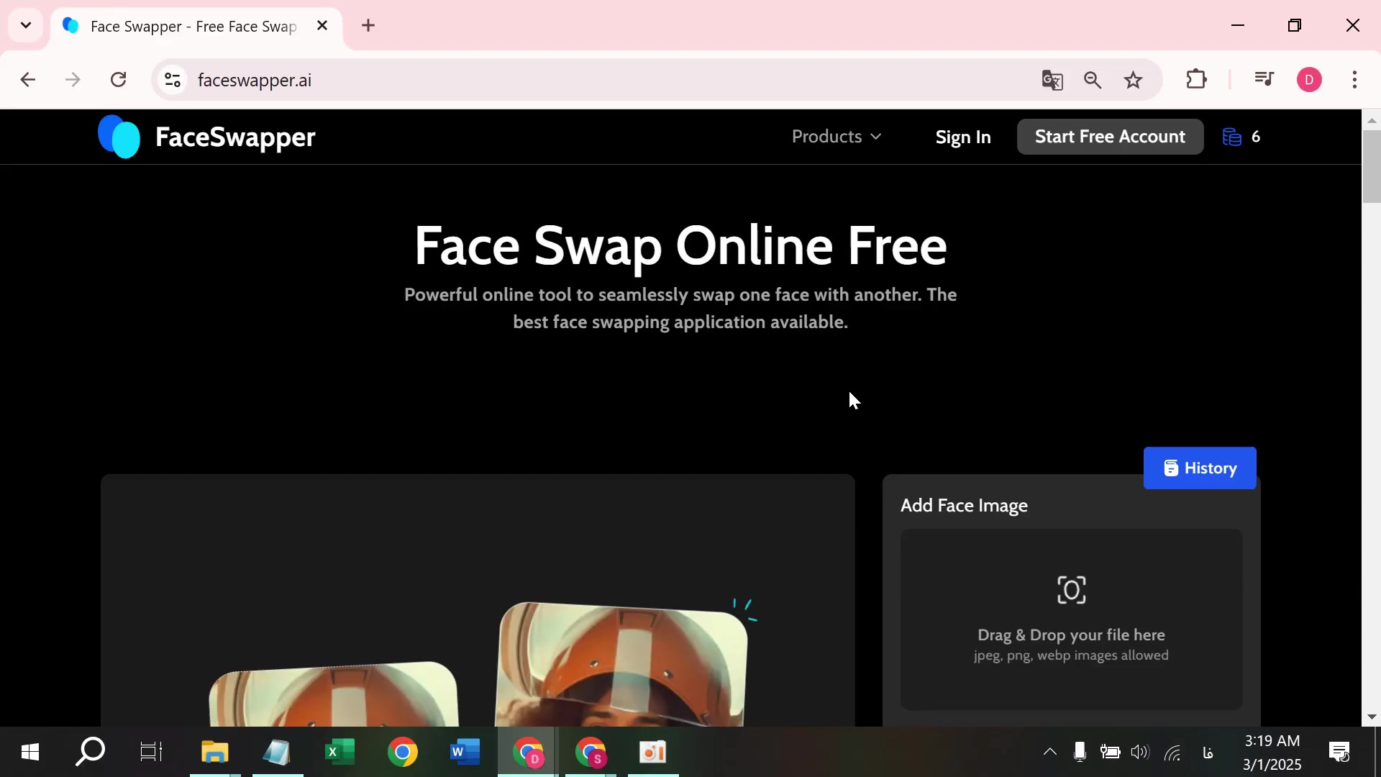The height and width of the screenshot is (777, 1381).
Task: Open the notification center icon
Action: coord(1339,753)
